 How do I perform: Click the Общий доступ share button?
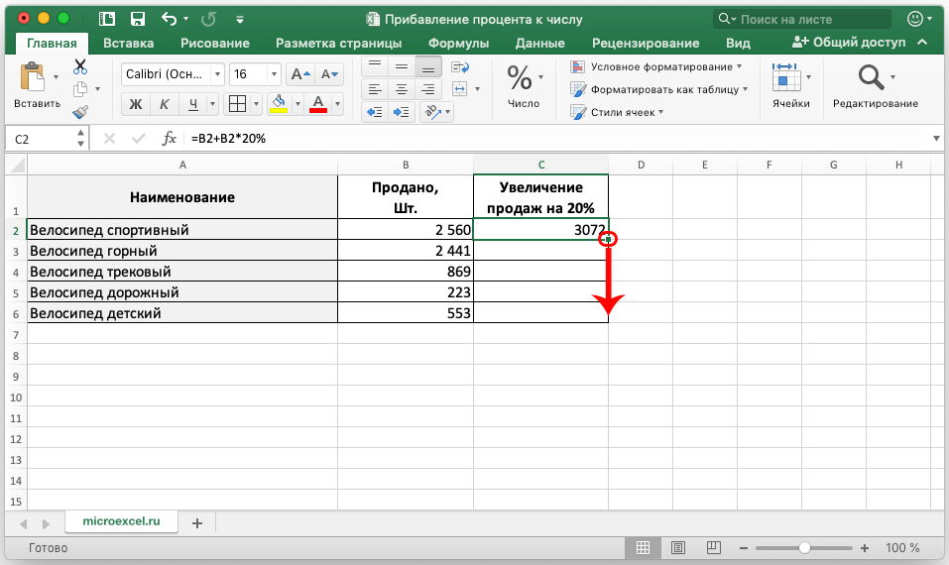(850, 43)
